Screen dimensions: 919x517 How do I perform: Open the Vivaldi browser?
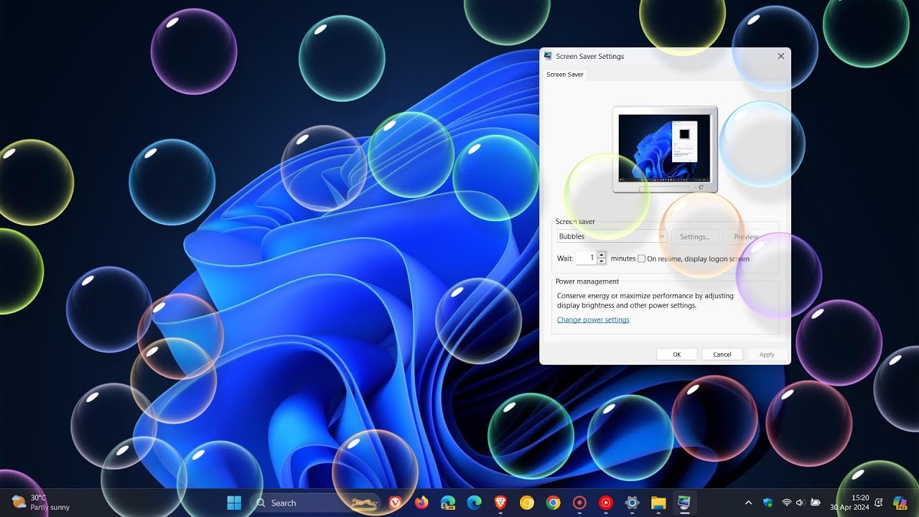(x=394, y=503)
